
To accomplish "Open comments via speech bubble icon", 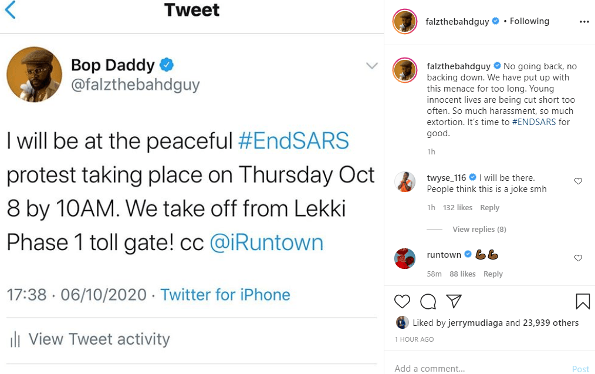I will [428, 301].
